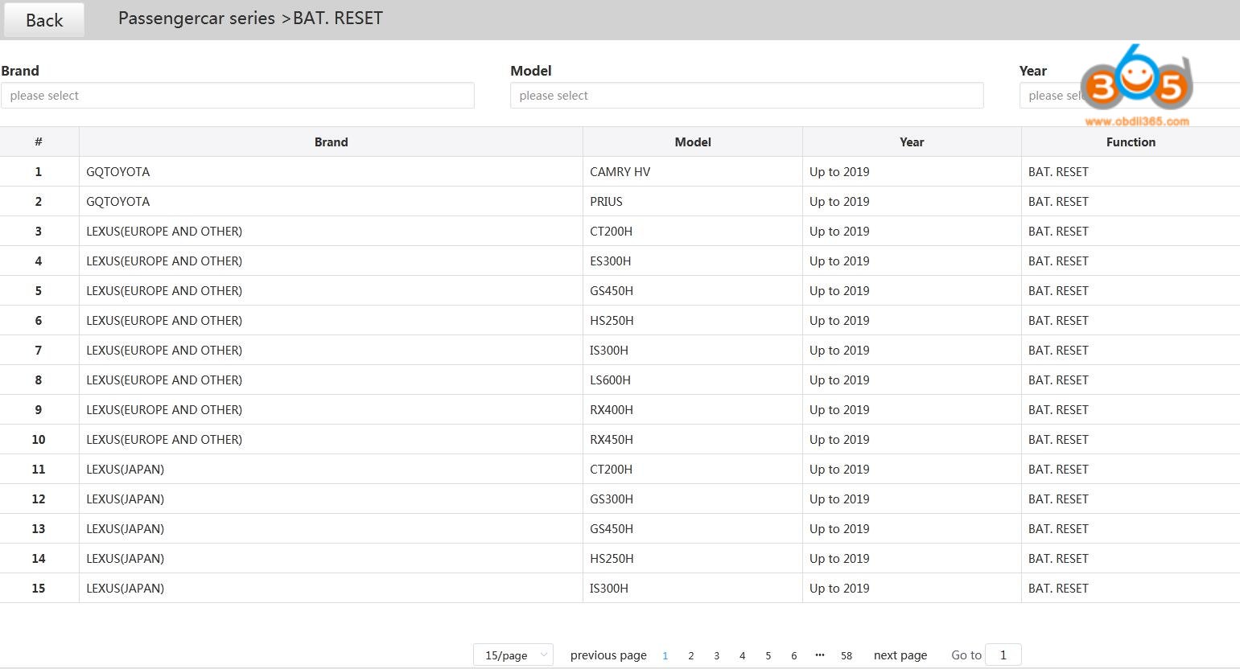Open the Brand select dropdown
The height and width of the screenshot is (669, 1240).
pyautogui.click(x=237, y=96)
